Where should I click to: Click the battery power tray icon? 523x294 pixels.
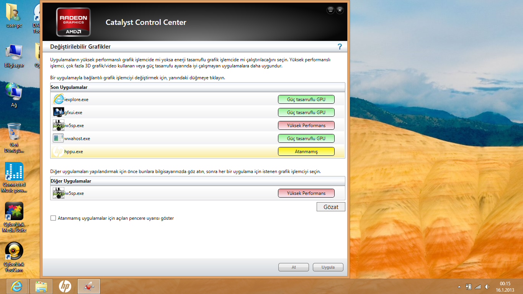click(x=469, y=286)
